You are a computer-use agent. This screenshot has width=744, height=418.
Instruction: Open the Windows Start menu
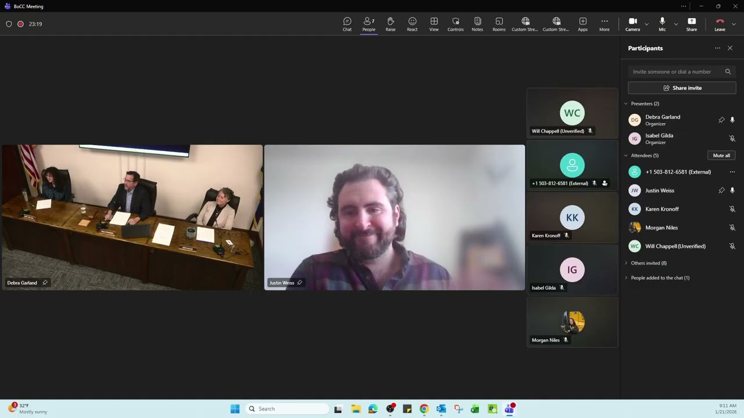[235, 409]
